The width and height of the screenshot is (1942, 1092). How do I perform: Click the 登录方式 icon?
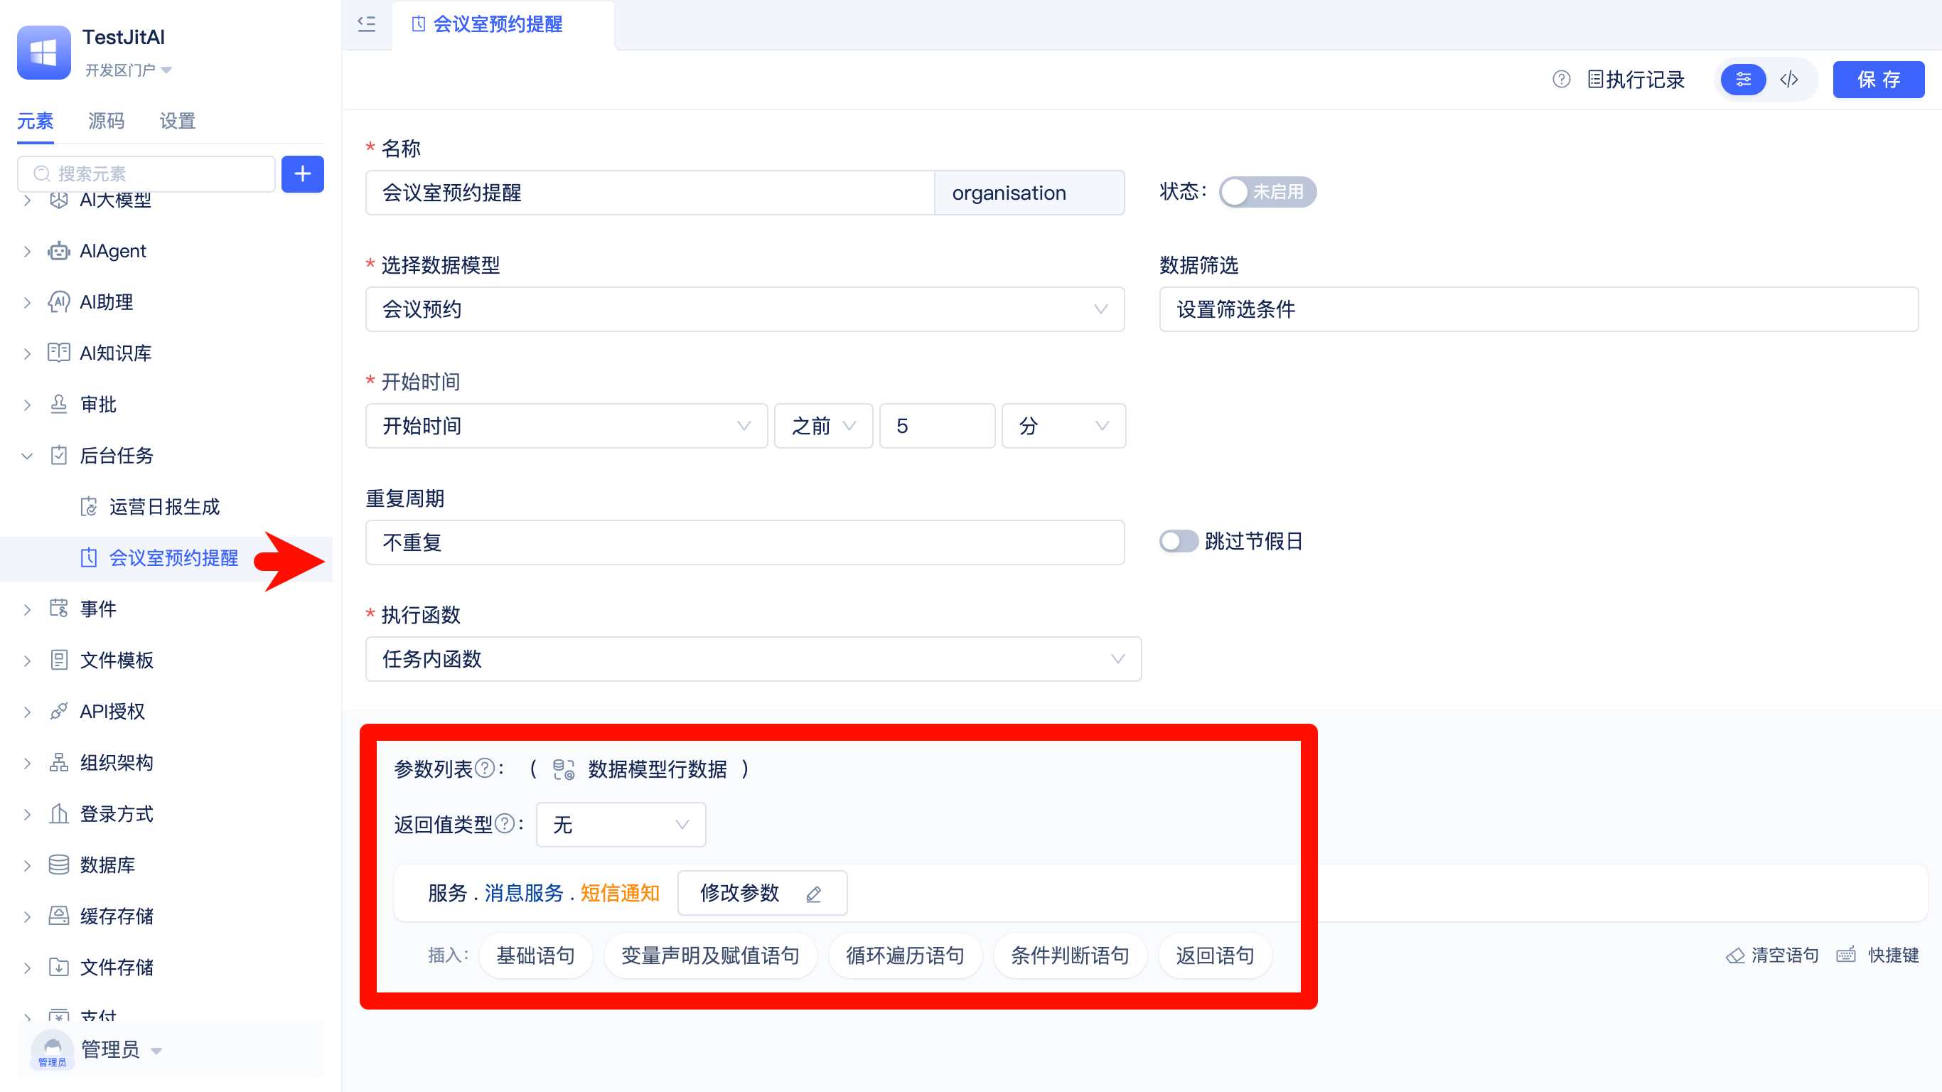click(59, 814)
